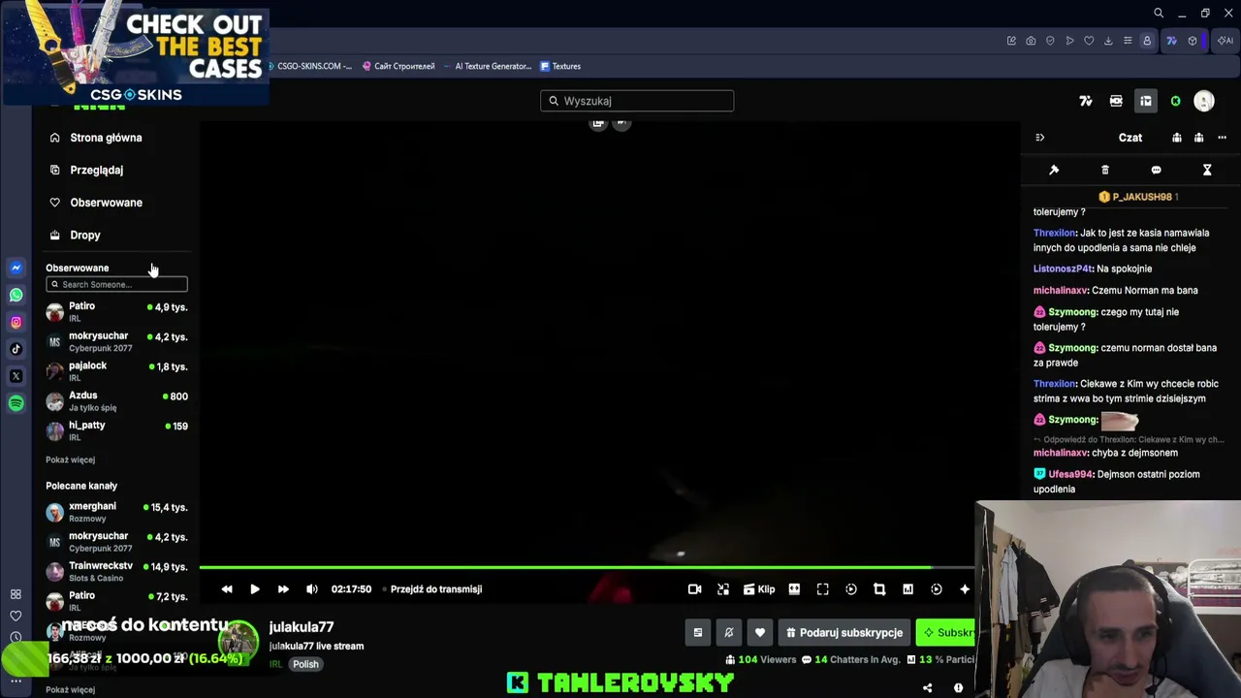Image resolution: width=1241 pixels, height=698 pixels.
Task: Open the sidebar heart bookmarks icon
Action: [x=16, y=616]
